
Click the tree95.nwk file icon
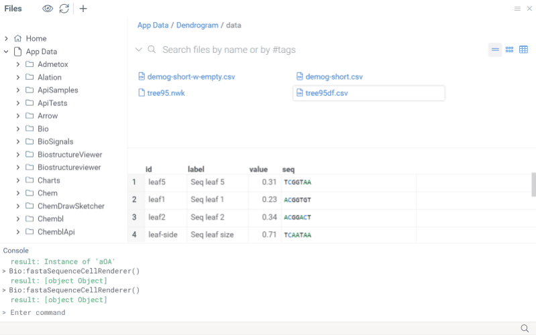point(142,93)
